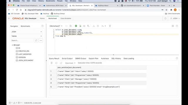This screenshot has width=188, height=105.
Task: Click the Chrome address bar
Action: tap(92, 10)
